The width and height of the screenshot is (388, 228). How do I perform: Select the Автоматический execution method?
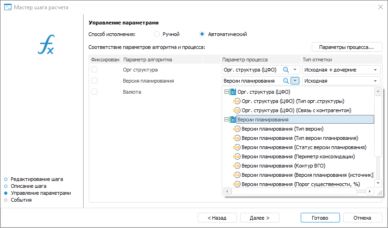pos(202,34)
